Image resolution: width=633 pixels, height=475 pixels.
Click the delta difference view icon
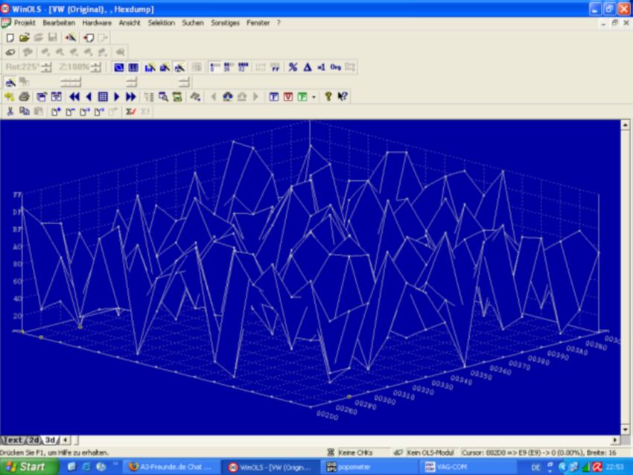(x=308, y=67)
